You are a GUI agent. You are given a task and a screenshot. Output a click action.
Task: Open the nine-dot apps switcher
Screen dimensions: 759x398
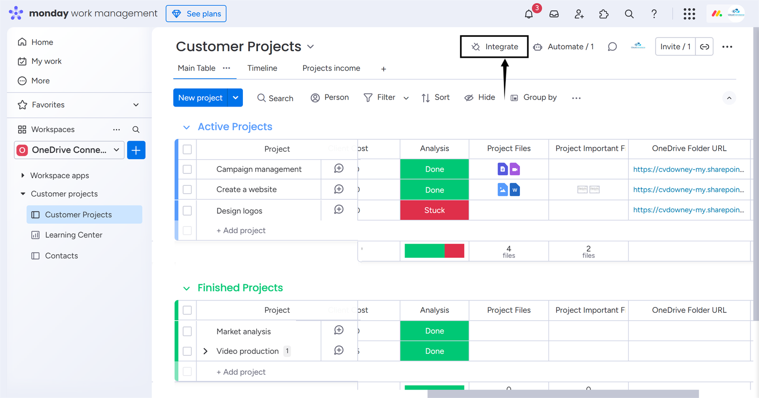pyautogui.click(x=689, y=14)
